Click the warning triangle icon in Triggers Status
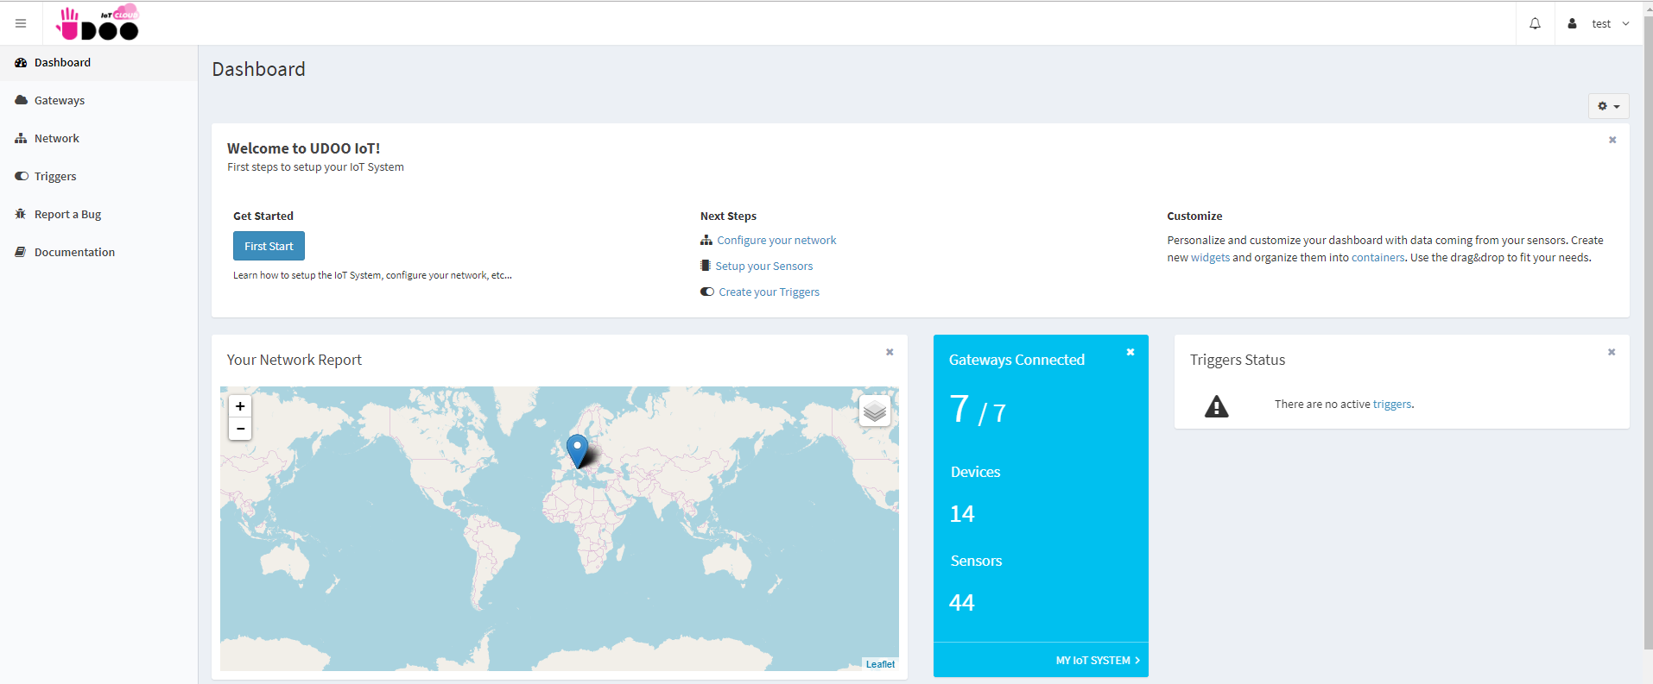Viewport: 1653px width, 684px height. [1216, 406]
